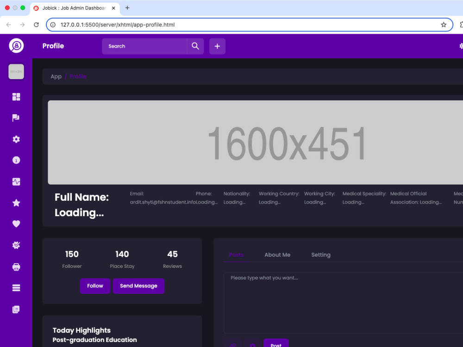View site information icon in address bar

coord(53,25)
